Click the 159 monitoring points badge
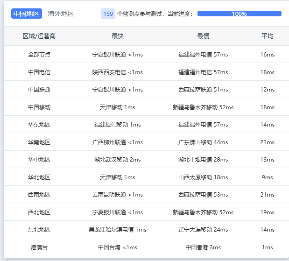 pos(108,14)
